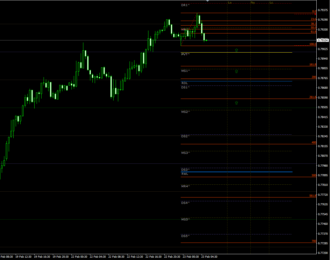Screen dimensions: 330x260
Task: Click the green up arrow above PVT line
Action: pyautogui.click(x=236, y=50)
